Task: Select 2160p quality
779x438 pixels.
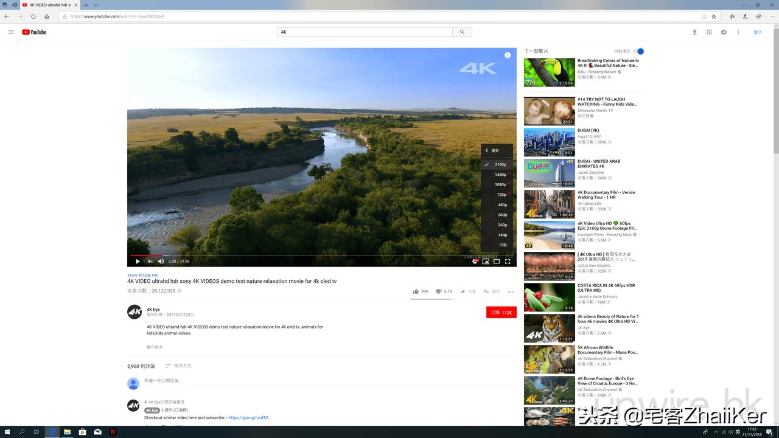Action: coord(497,164)
